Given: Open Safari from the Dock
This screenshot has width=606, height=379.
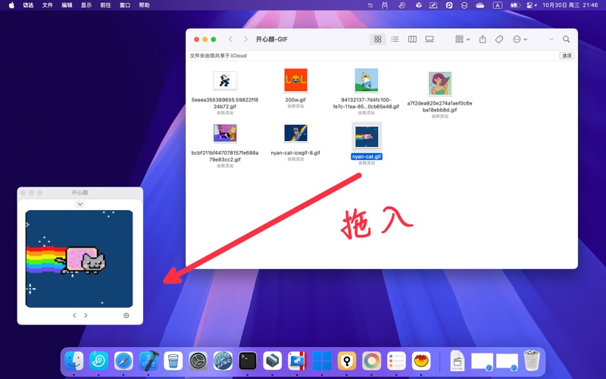Looking at the screenshot, I should tap(123, 361).
